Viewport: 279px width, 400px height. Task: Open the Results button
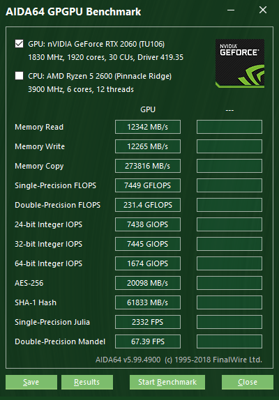(87, 382)
